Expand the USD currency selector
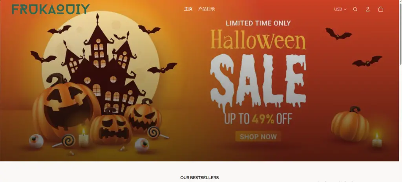Screen dimensions: 402x182 [x=340, y=9]
